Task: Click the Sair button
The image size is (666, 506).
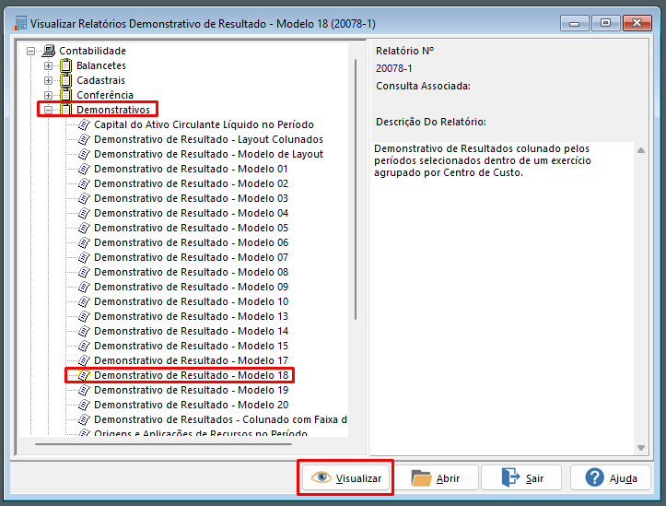Action: 521,478
